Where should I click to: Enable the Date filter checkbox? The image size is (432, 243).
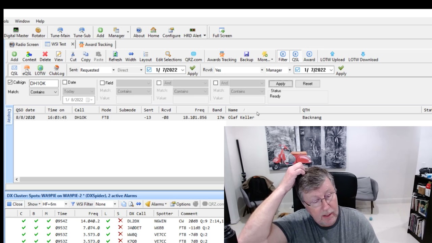[x=65, y=82]
